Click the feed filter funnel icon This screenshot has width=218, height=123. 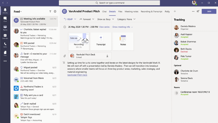click(x=50, y=11)
